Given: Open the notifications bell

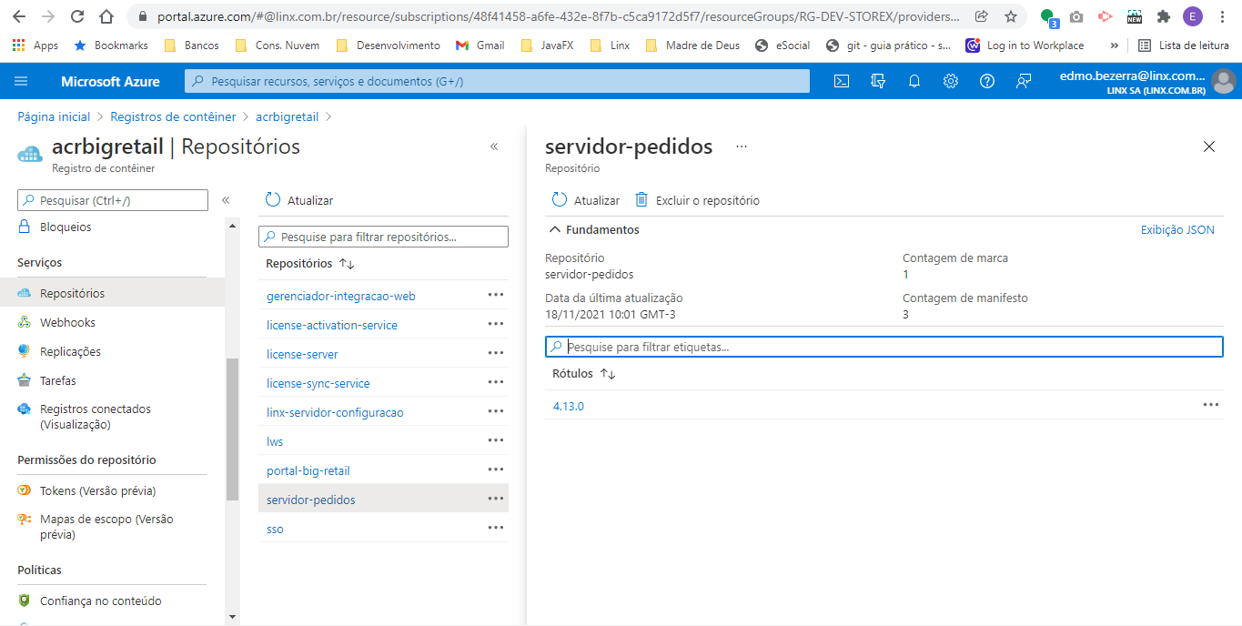Looking at the screenshot, I should (914, 81).
